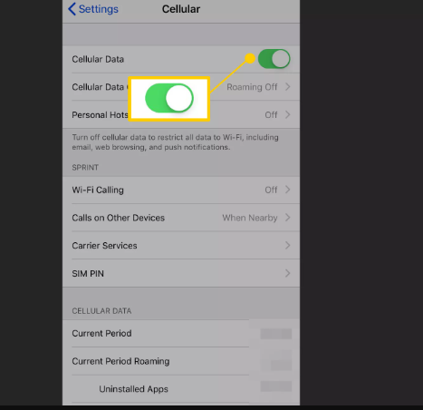
Task: Click the yellow callout dot marker
Action: coord(250,58)
